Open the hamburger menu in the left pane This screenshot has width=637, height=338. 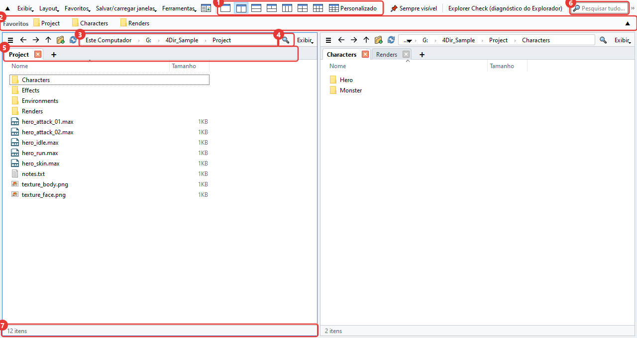coord(10,40)
